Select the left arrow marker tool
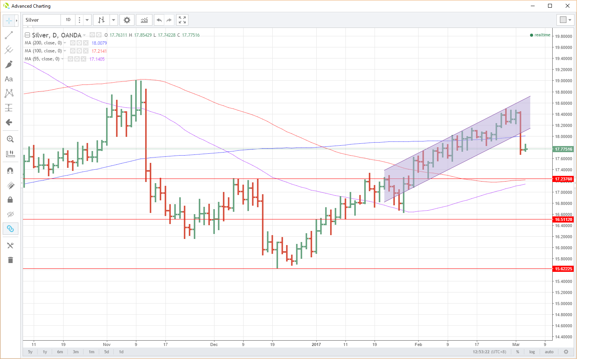 pos(9,122)
